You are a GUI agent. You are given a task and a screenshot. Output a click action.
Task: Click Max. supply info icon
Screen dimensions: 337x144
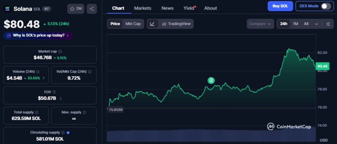(x=85, y=112)
